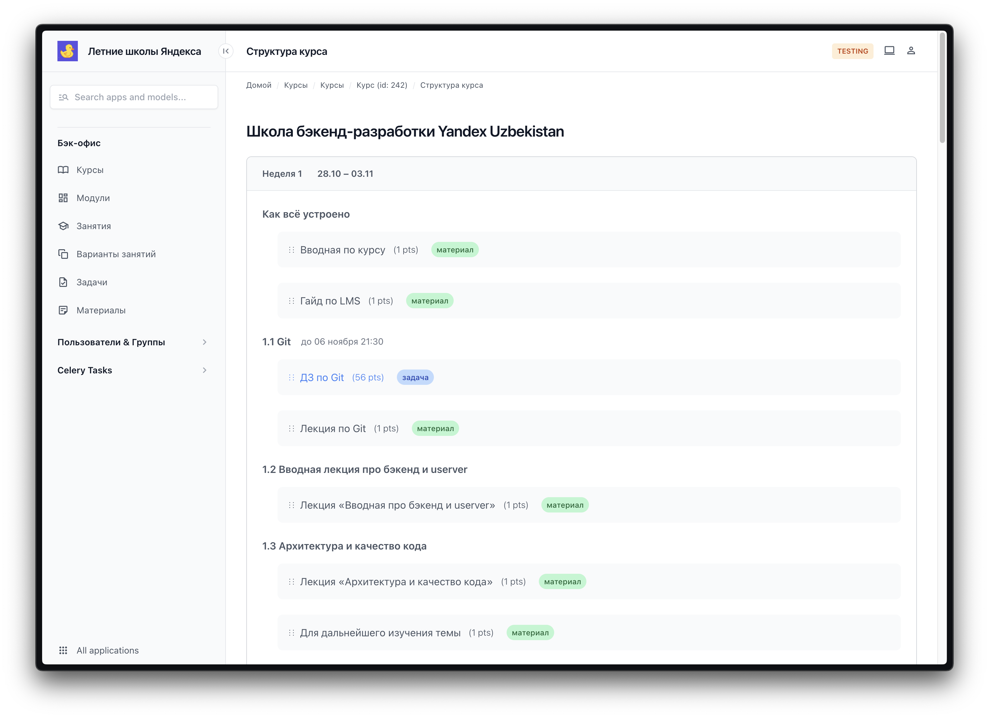Screen dimensions: 989x718
Task: Click the Вводная по курсу row title
Action: click(343, 250)
